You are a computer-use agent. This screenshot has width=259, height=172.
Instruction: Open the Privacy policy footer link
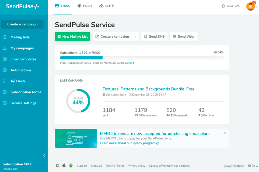point(137,166)
